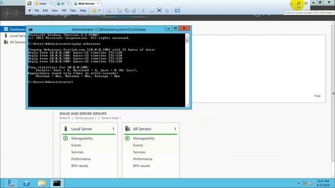Open Local Server Services

[77, 152]
